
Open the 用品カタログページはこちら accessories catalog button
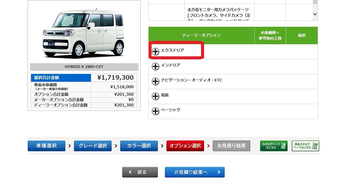(305, 146)
